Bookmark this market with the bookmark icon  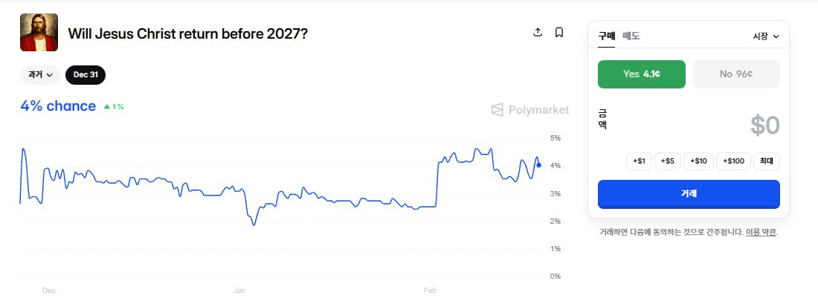(559, 33)
